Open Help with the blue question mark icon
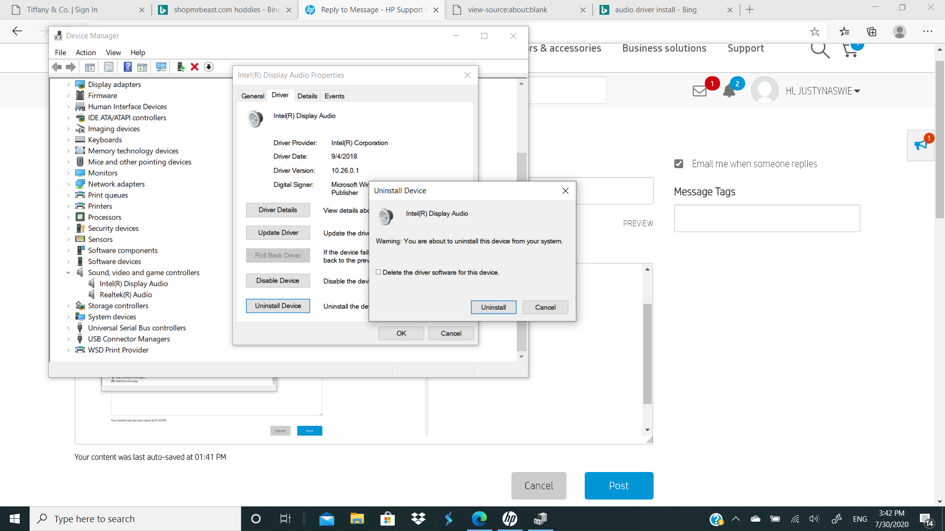Image resolution: width=945 pixels, height=531 pixels. (x=127, y=67)
